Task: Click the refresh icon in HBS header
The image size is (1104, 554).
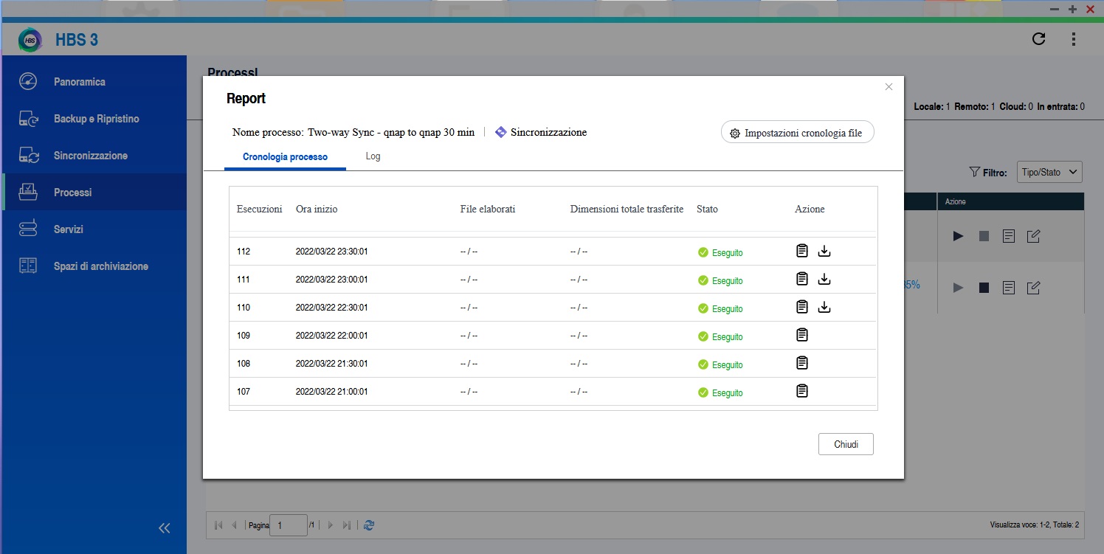Action: [1038, 39]
